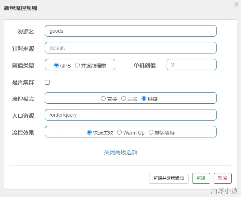241x197 pixels.
Task: Choose 关联 flow control mode
Action: pyautogui.click(x=124, y=99)
